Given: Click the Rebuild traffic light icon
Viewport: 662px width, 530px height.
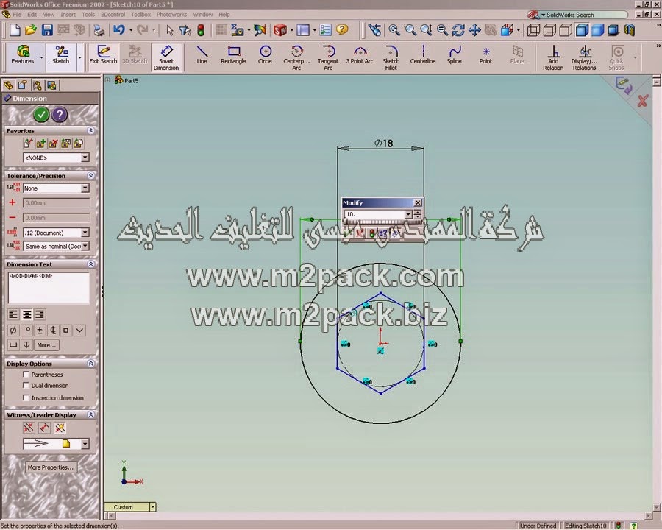Looking at the screenshot, I should 201,30.
